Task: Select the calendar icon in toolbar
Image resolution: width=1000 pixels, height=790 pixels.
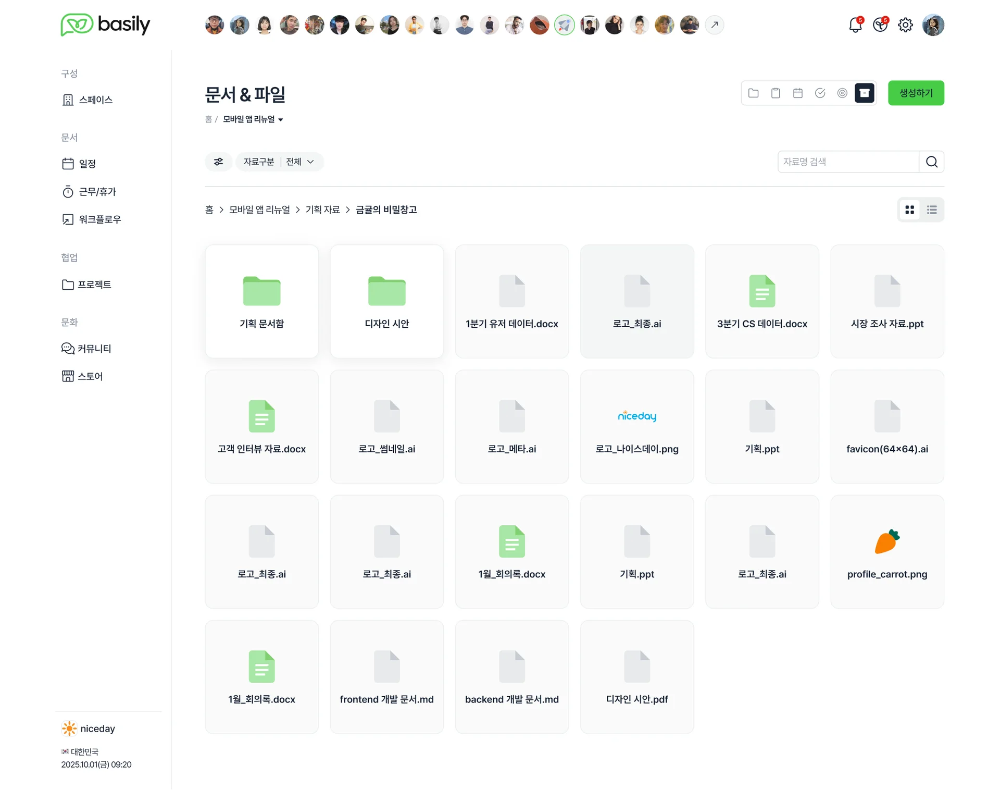Action: [x=797, y=93]
